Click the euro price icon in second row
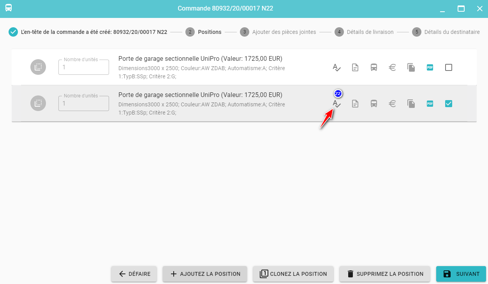The image size is (488, 284). pos(393,104)
